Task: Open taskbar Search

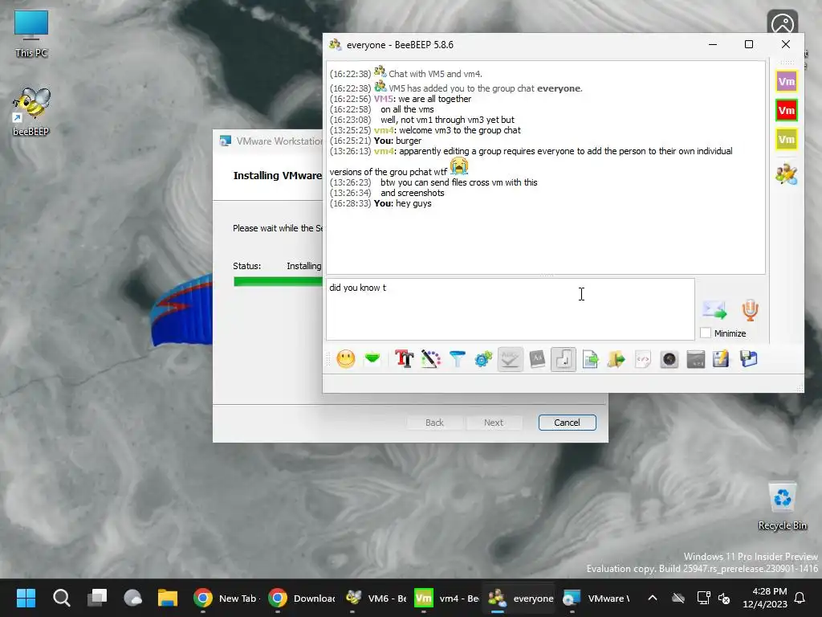Action: 61,598
